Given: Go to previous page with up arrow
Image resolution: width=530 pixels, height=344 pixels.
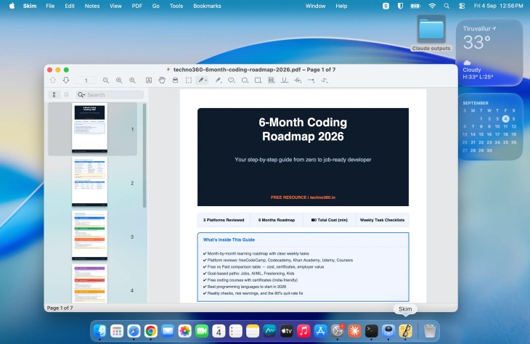Looking at the screenshot, I should (53, 81).
